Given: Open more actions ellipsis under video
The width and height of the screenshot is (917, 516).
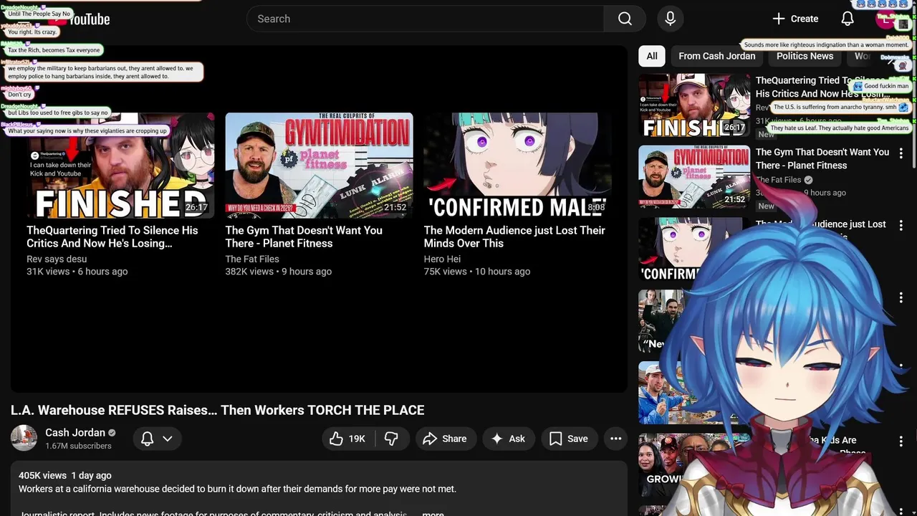Looking at the screenshot, I should coord(615,439).
